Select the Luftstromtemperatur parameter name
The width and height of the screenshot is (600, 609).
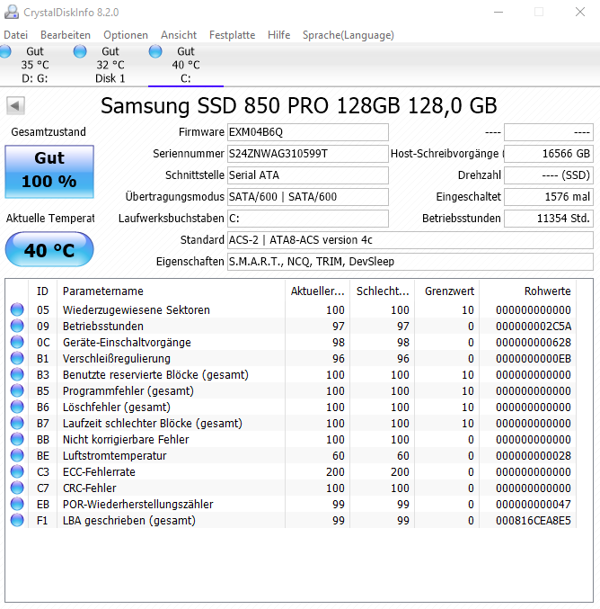pyautogui.click(x=114, y=455)
